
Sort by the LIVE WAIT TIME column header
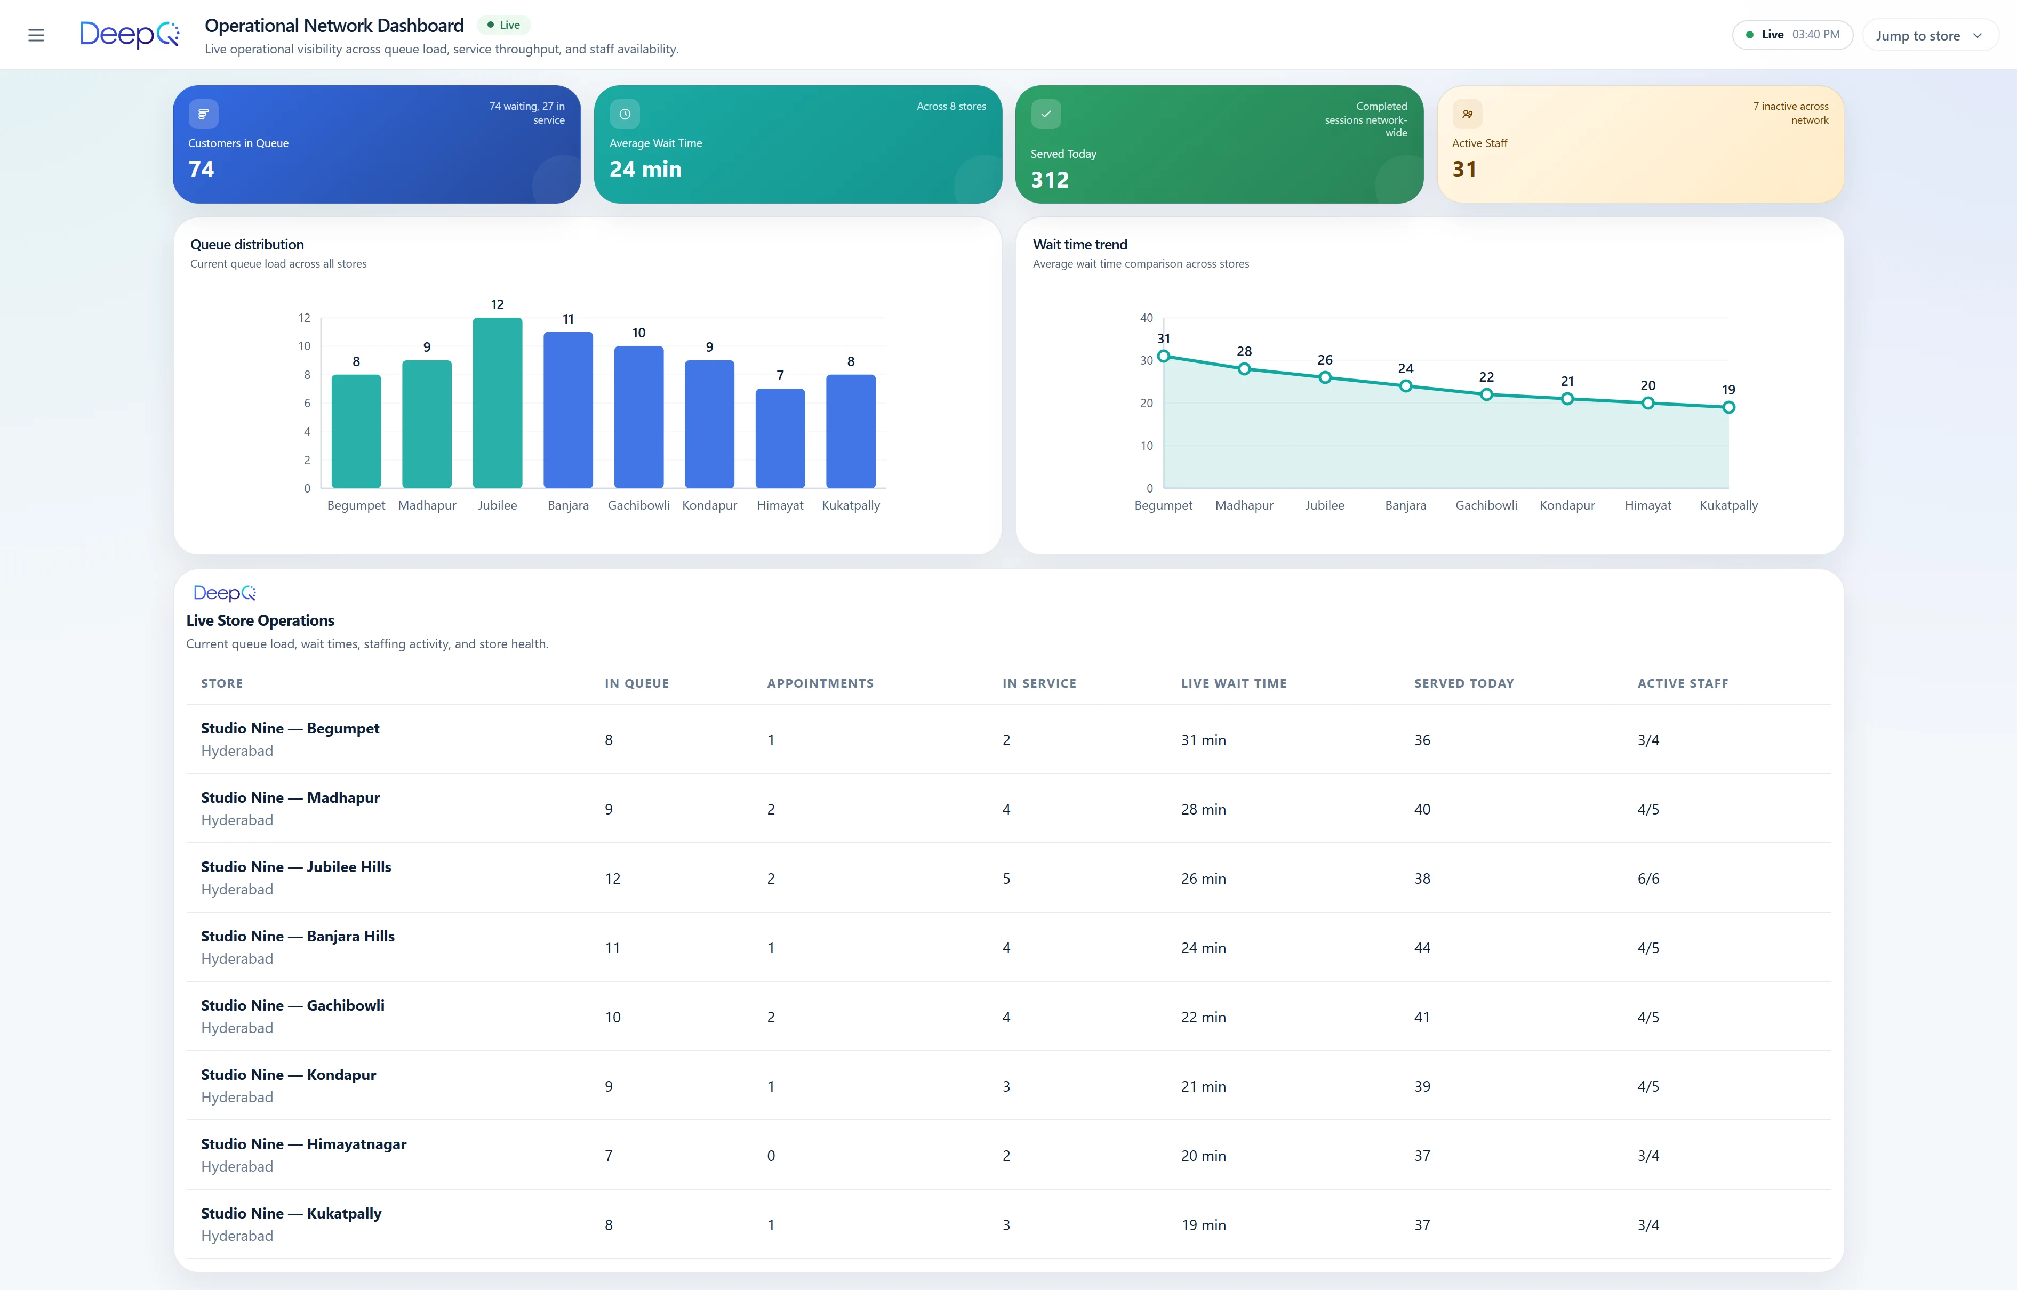click(1234, 683)
